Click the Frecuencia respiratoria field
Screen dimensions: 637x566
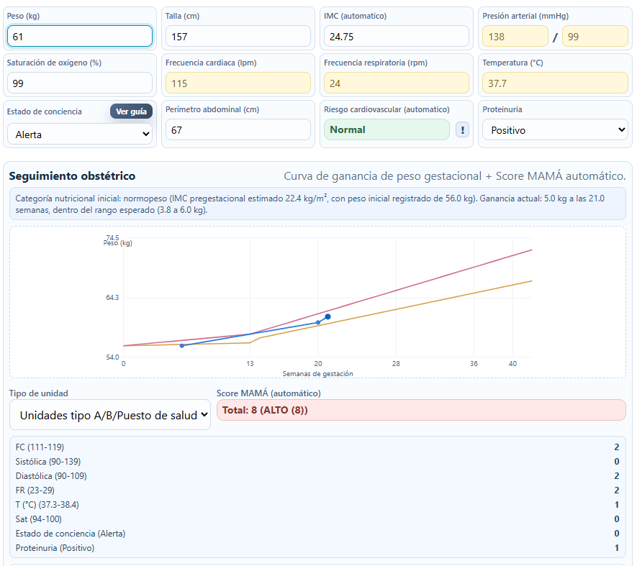(397, 83)
